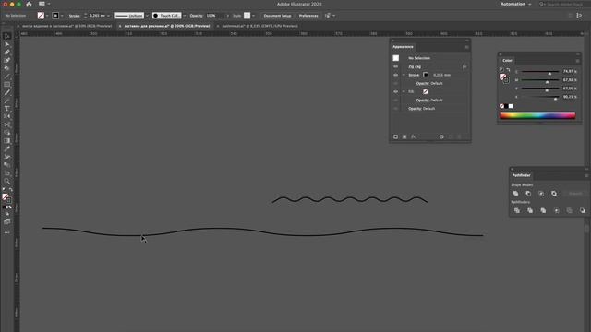
Task: Click Outline pathfinder icon
Action: point(570,211)
